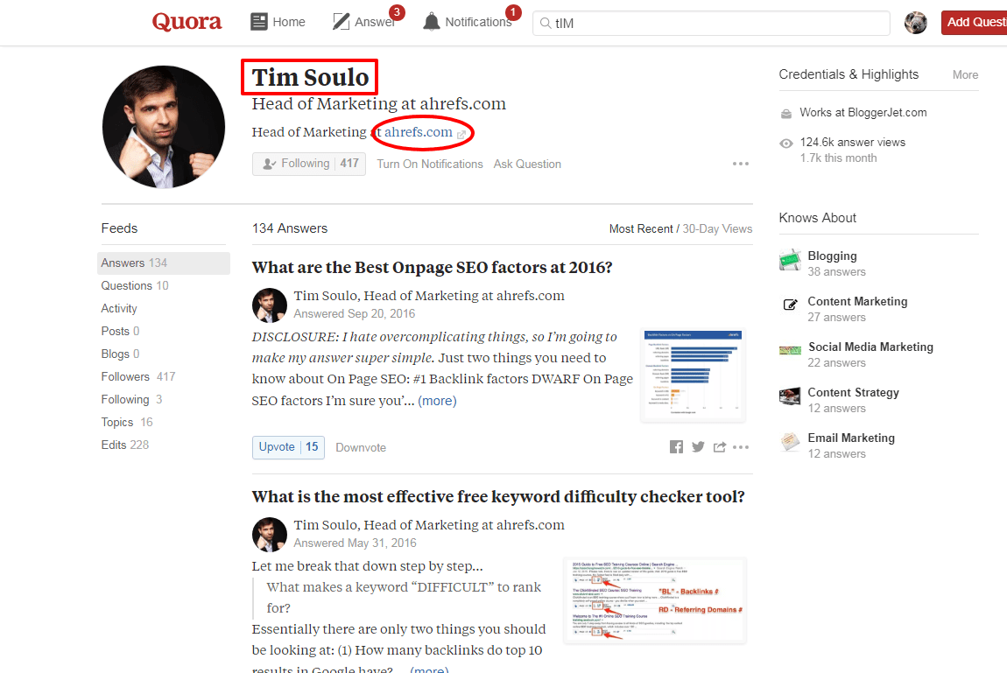This screenshot has height=673, width=1007.
Task: Select the Topics 16 feed
Action: tap(127, 422)
